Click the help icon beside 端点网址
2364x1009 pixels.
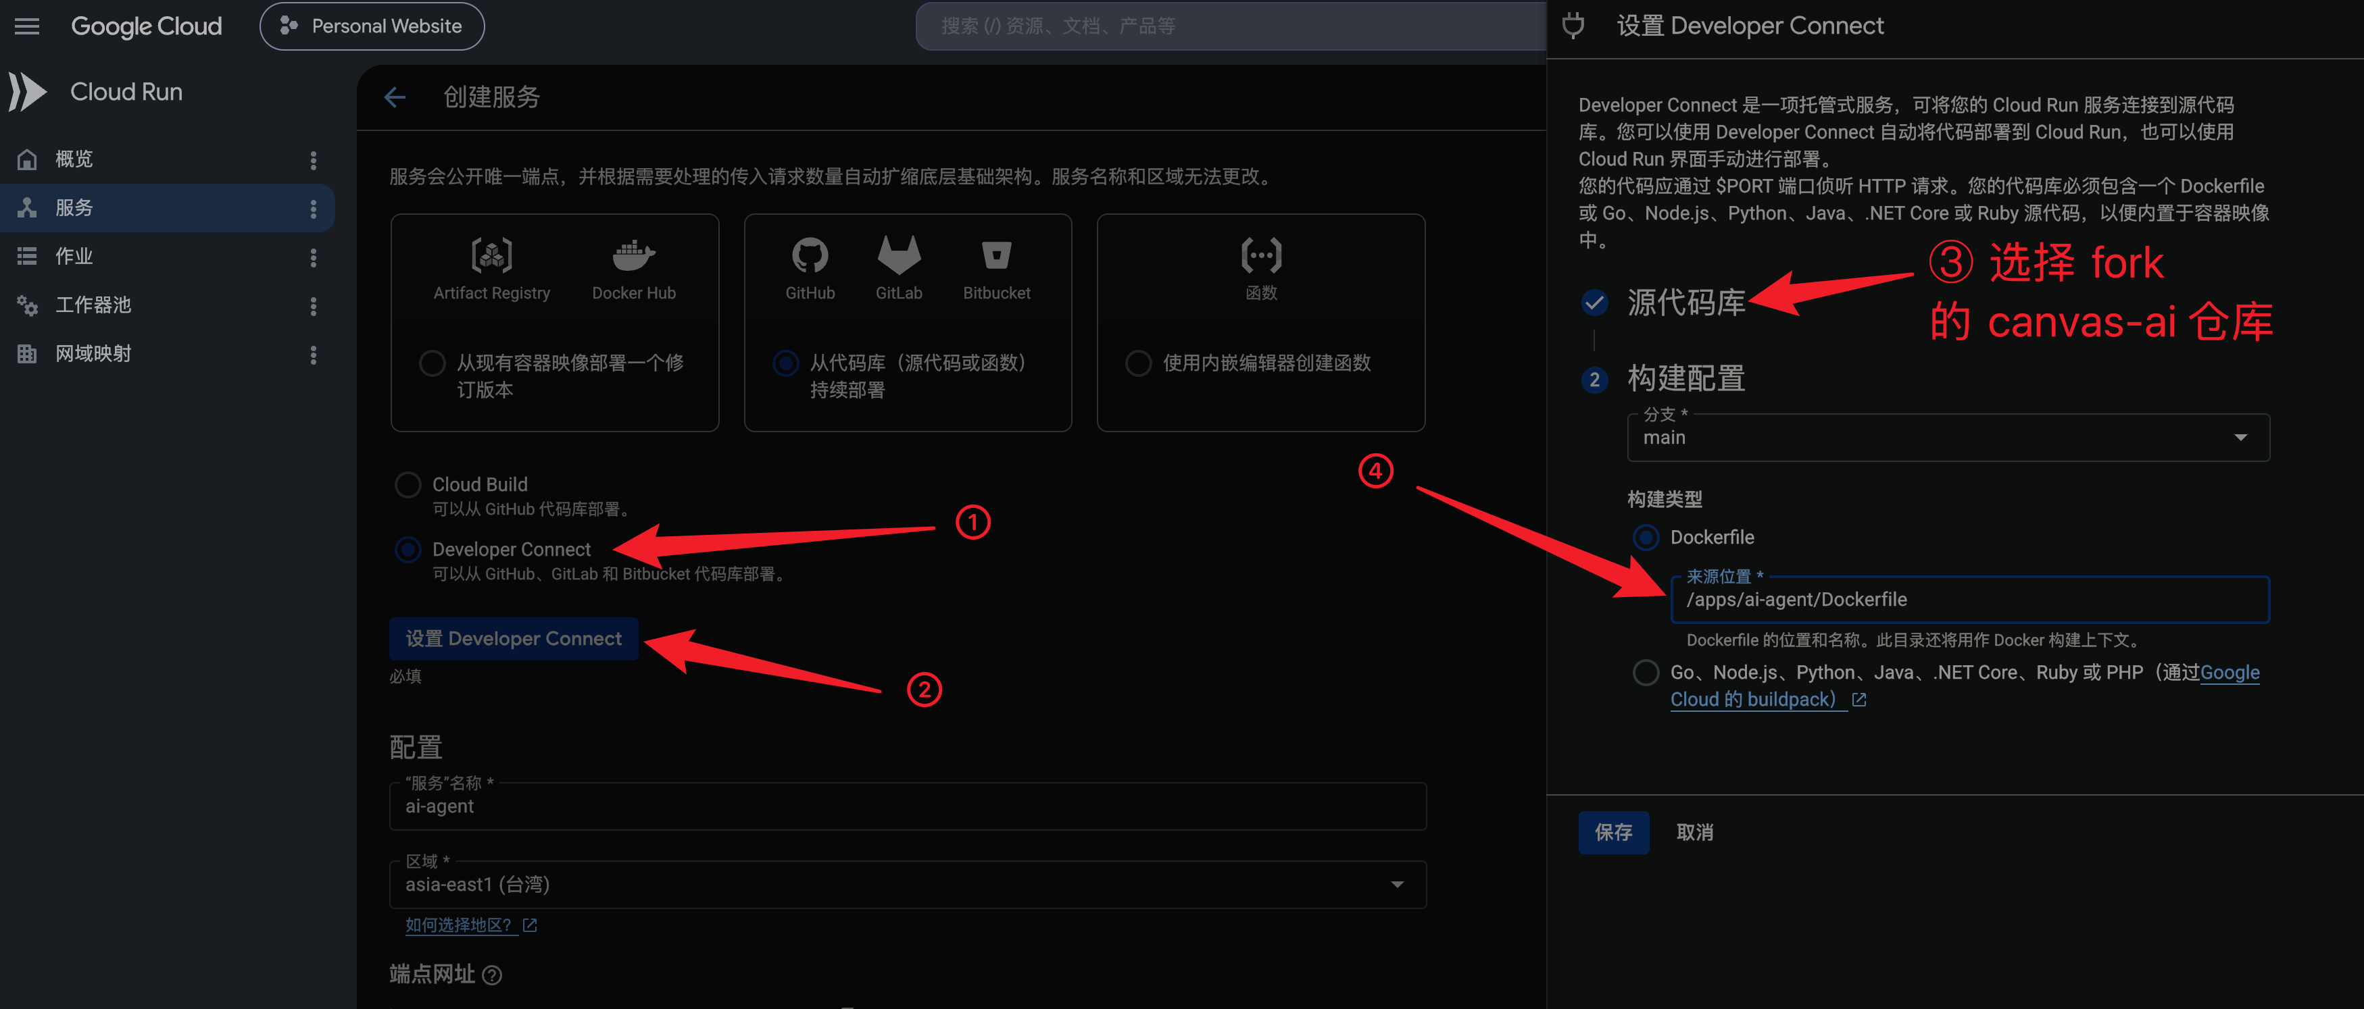coord(492,975)
